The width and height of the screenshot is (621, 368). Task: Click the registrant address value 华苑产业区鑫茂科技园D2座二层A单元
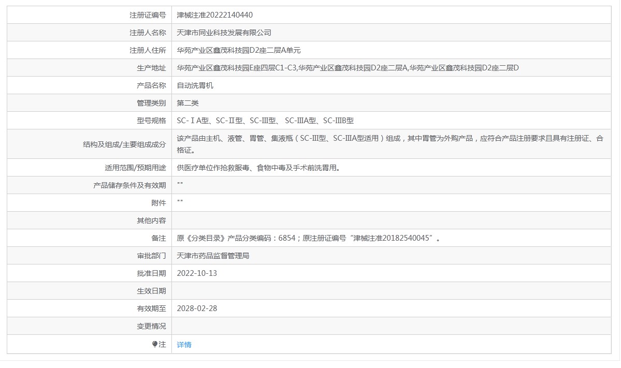[238, 50]
